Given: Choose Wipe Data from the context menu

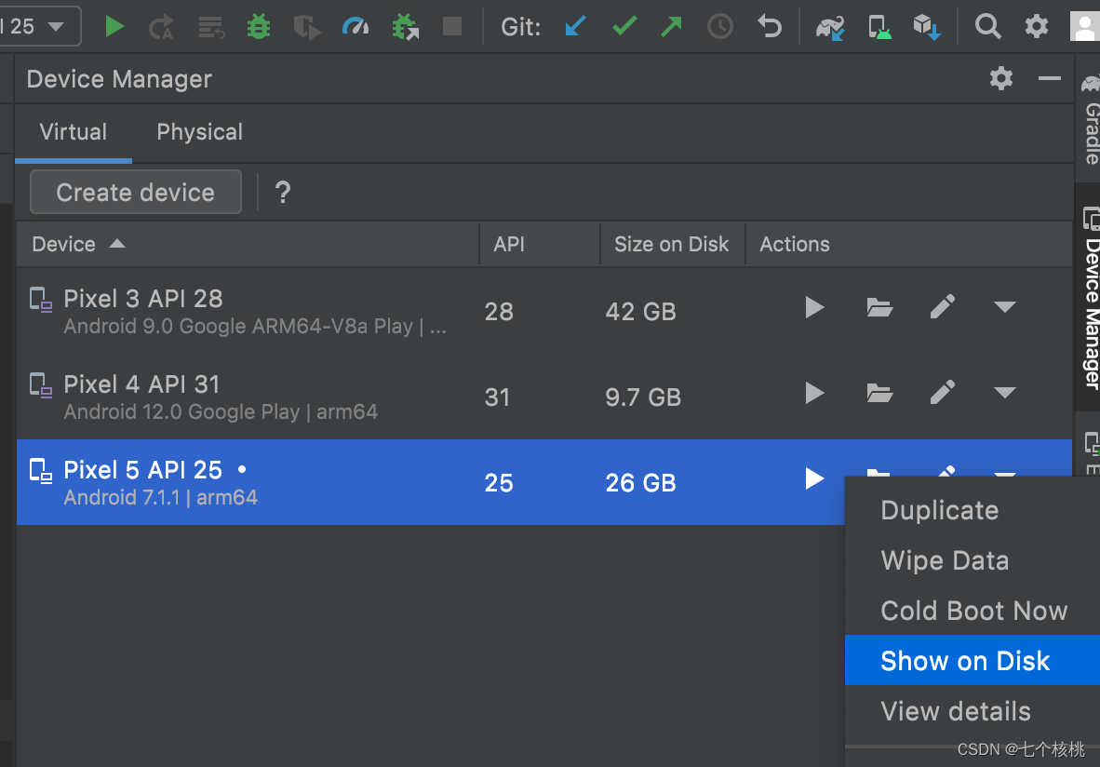Looking at the screenshot, I should coord(944,560).
